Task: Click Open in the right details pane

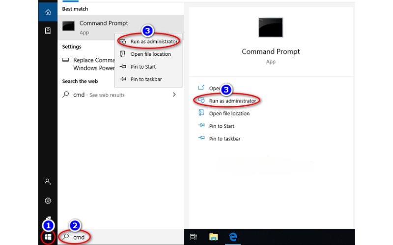Action: tap(215, 88)
